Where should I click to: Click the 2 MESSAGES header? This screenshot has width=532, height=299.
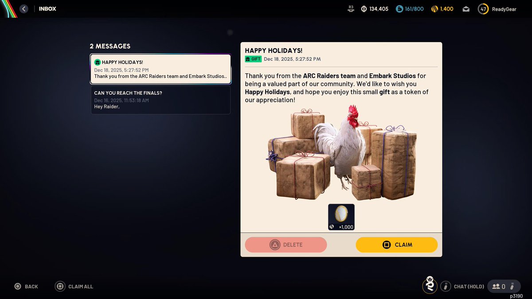(x=110, y=46)
